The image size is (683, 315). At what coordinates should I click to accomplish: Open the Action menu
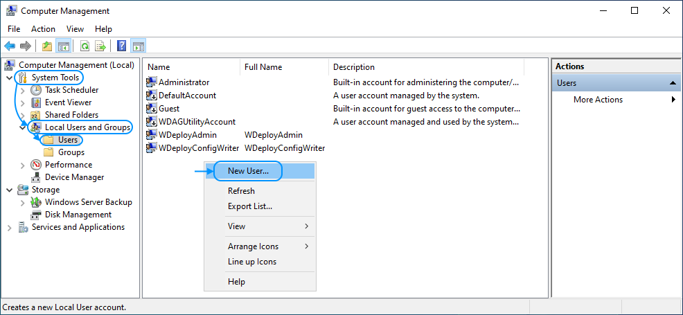[43, 29]
